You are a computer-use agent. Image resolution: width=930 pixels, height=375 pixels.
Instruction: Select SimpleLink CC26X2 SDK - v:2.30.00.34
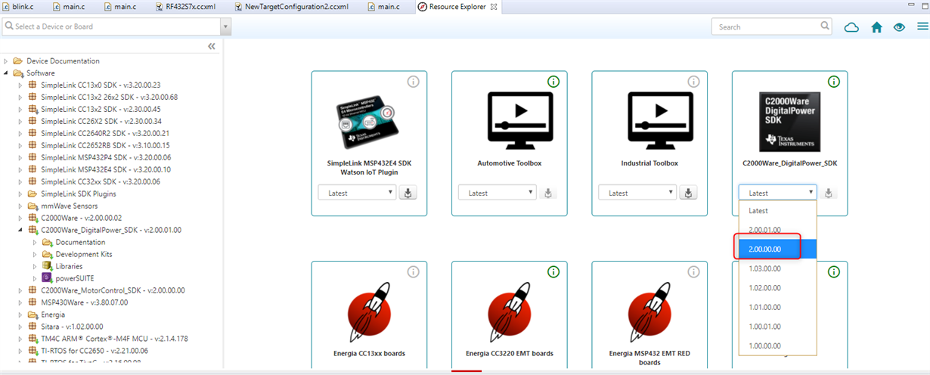(101, 121)
